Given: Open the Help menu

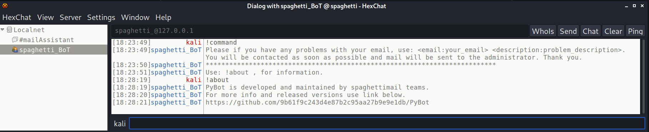Looking at the screenshot, I should point(163,17).
